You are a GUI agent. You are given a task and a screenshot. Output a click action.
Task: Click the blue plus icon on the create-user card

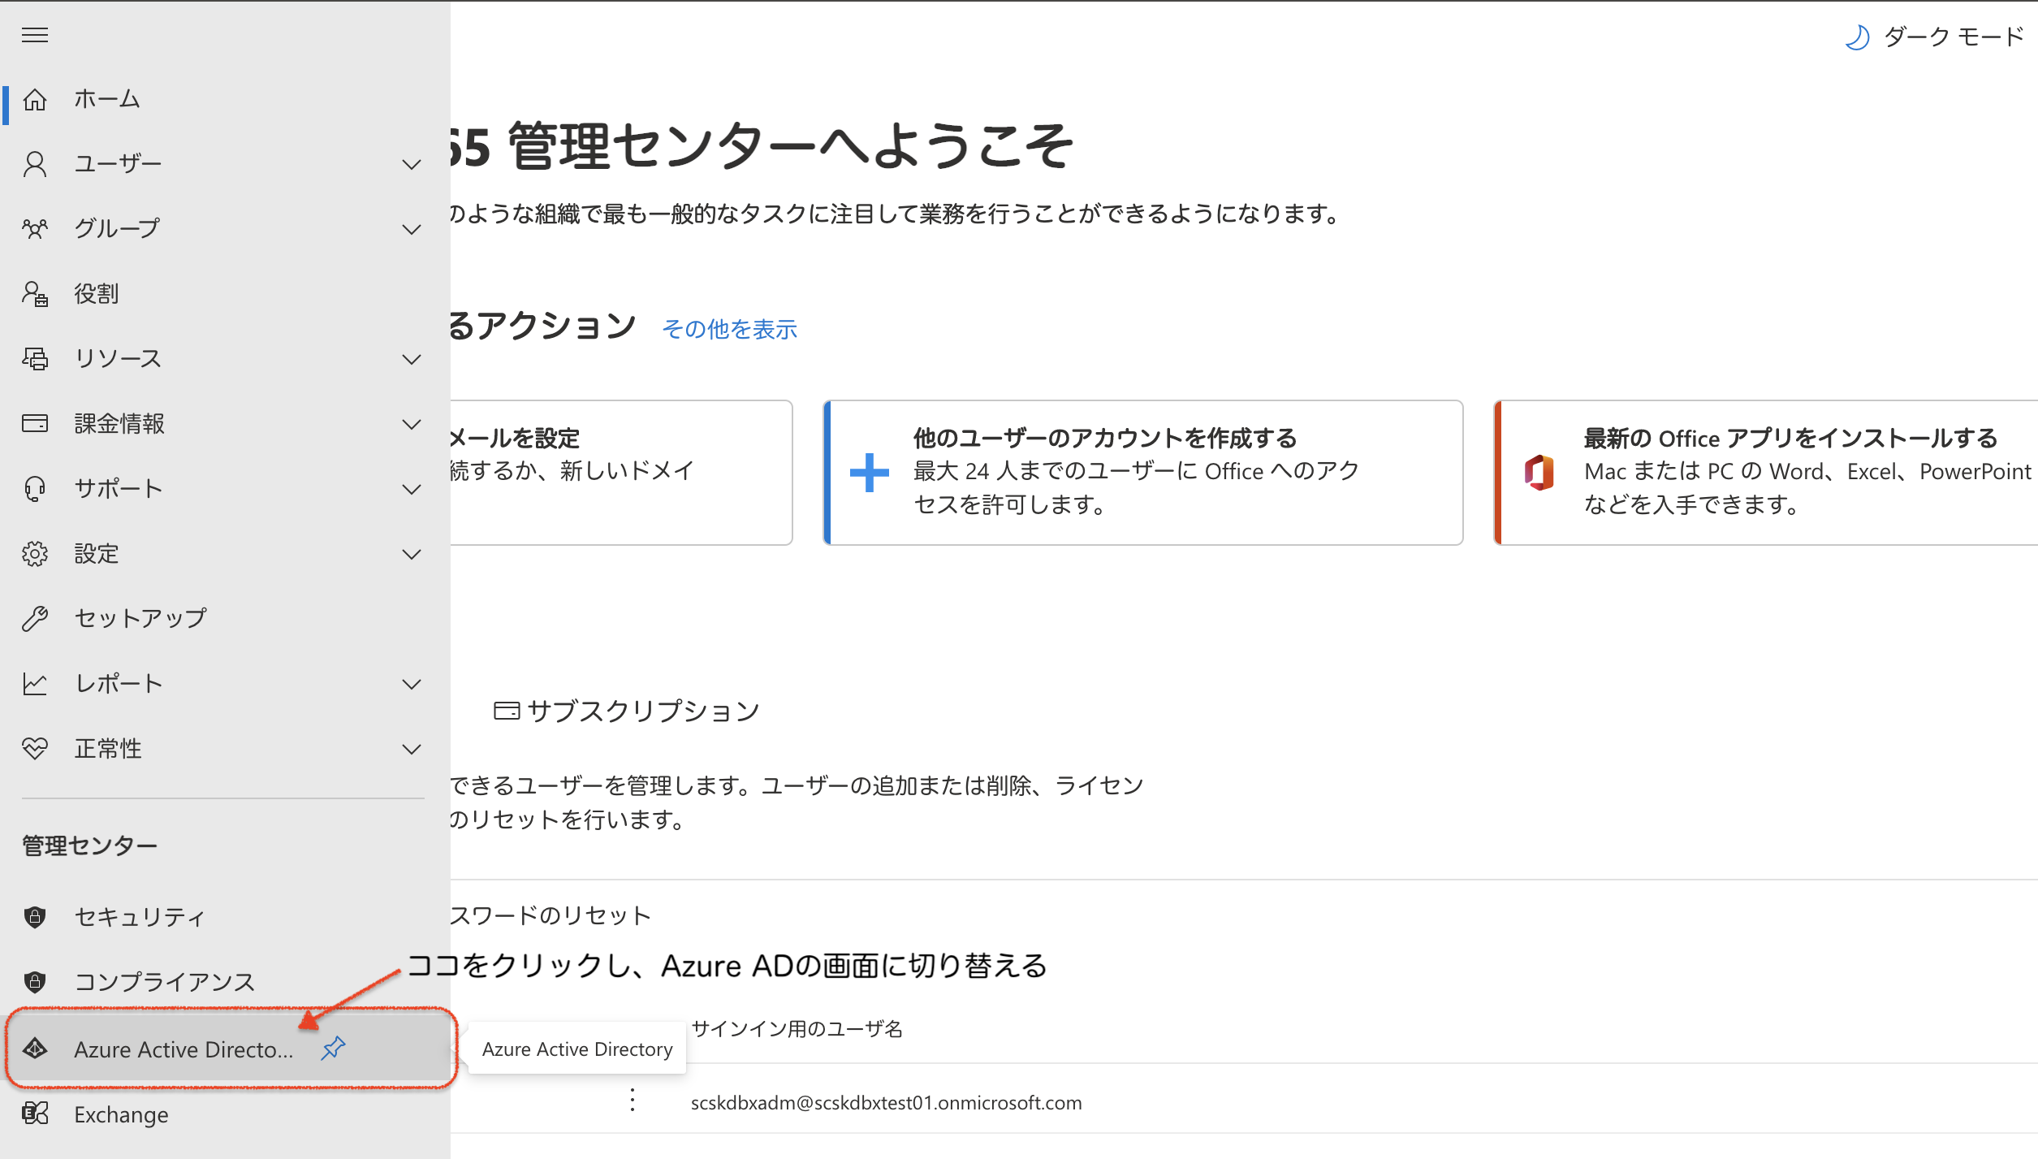tap(869, 473)
